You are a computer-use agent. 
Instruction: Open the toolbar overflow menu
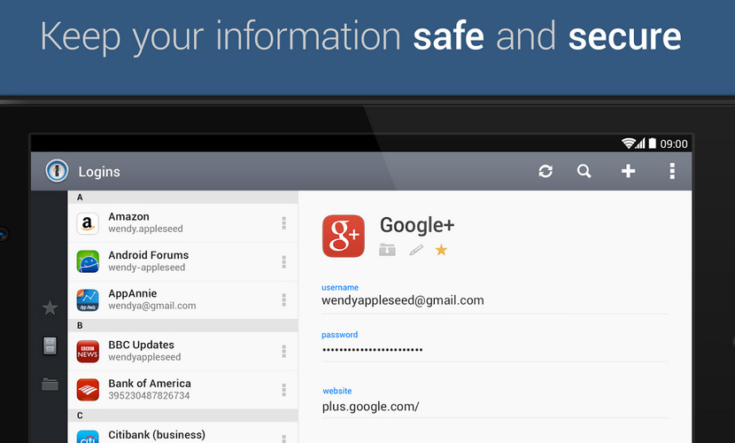[x=672, y=171]
